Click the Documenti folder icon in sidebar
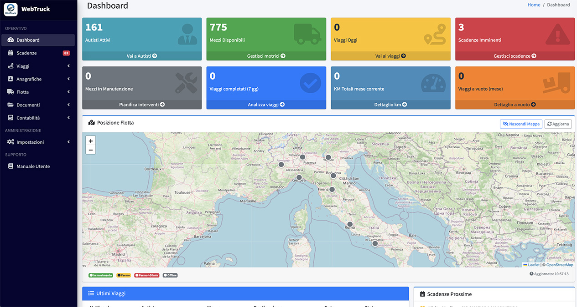 11,105
